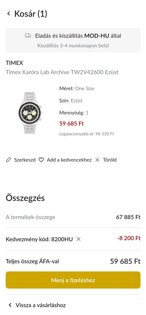146x315 pixels.
Task: Click the Méret: One Size label
Action: (77, 89)
